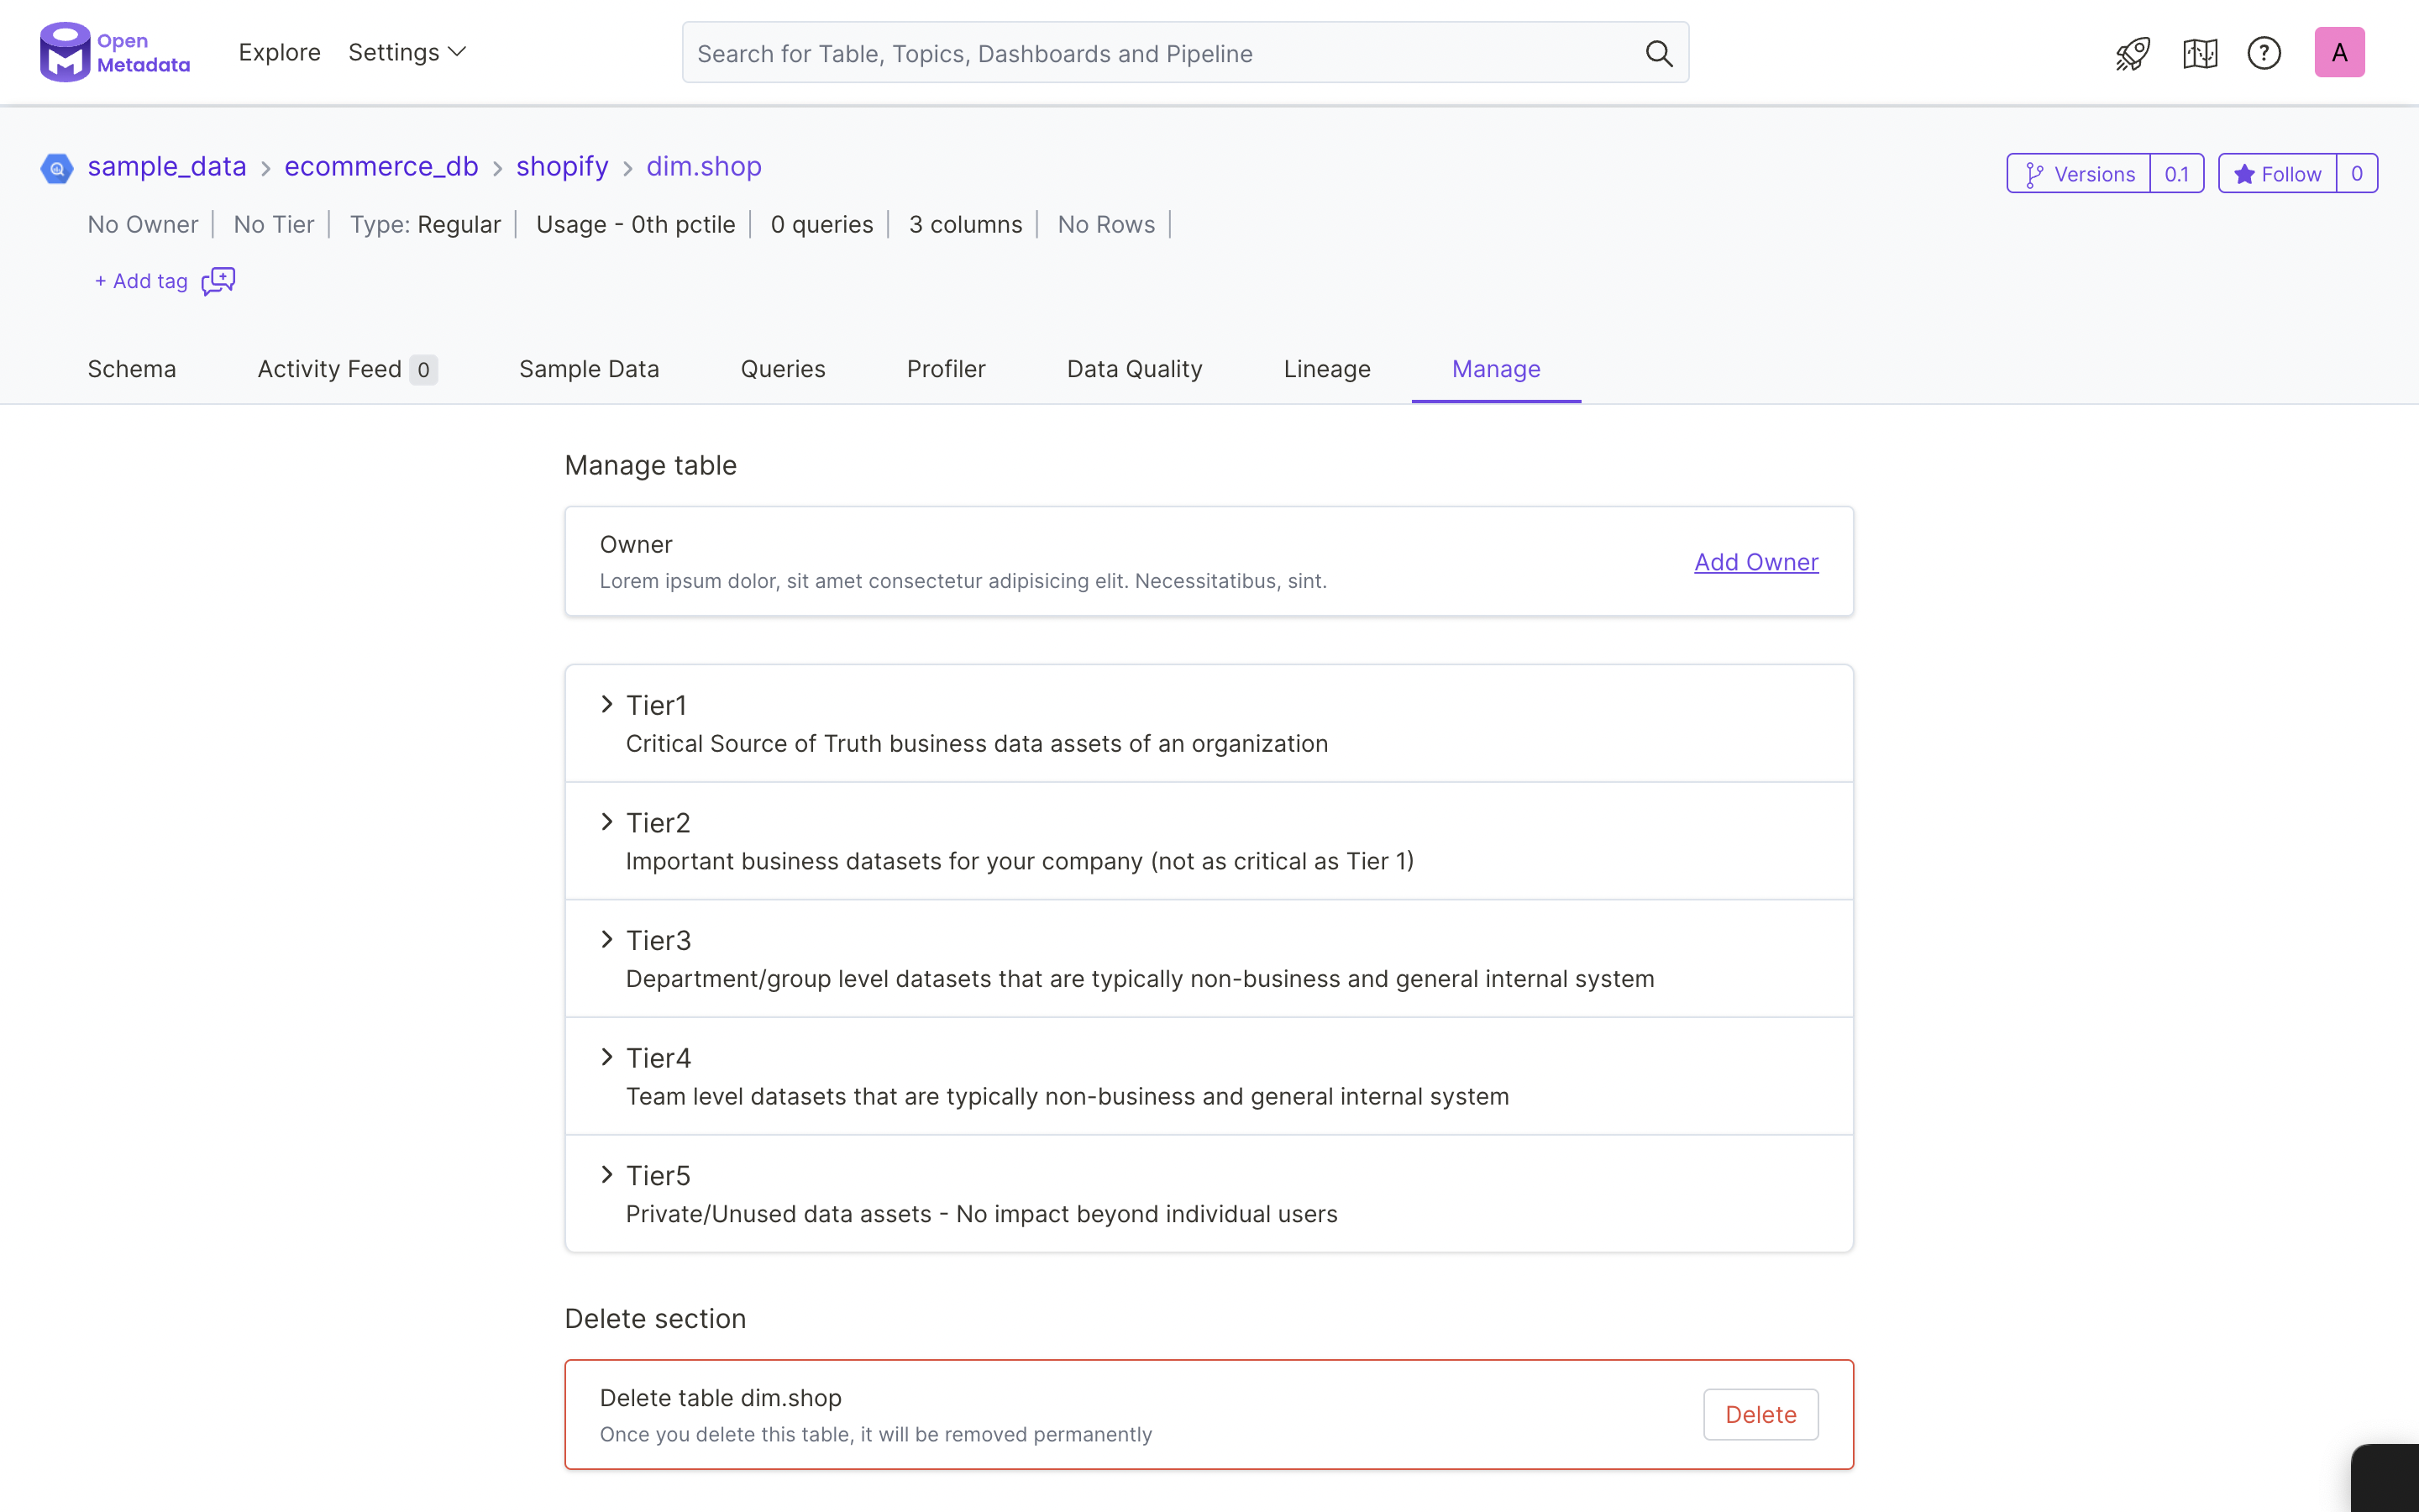Open the shopify breadcrumb link
This screenshot has height=1512, width=2419.
click(x=562, y=166)
